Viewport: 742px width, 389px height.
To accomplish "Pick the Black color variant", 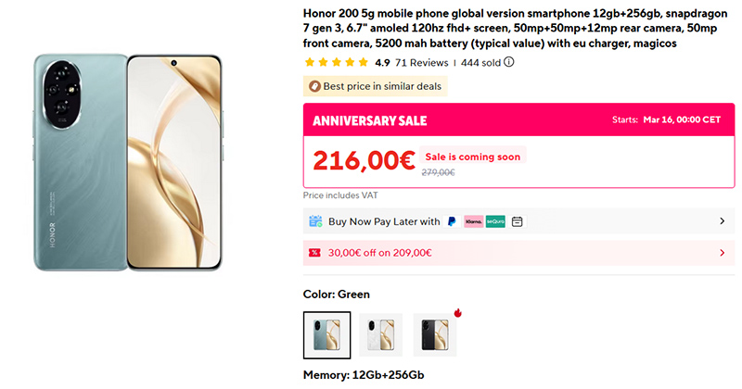I will (435, 334).
